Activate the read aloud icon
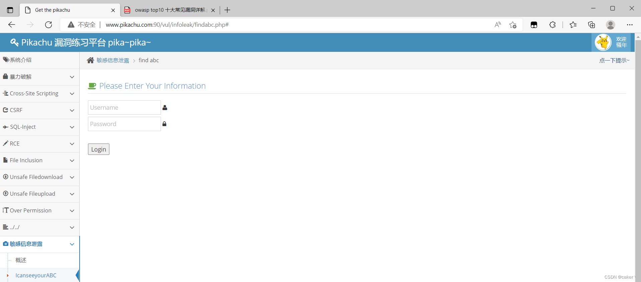This screenshot has width=641, height=282. (x=498, y=24)
